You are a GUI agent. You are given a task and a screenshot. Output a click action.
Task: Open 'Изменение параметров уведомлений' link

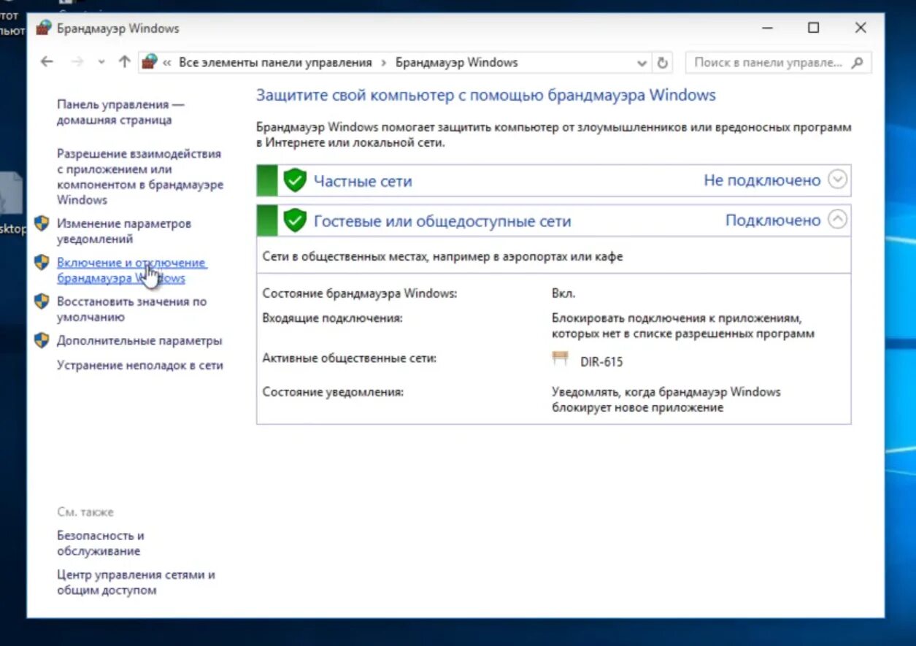coord(124,231)
